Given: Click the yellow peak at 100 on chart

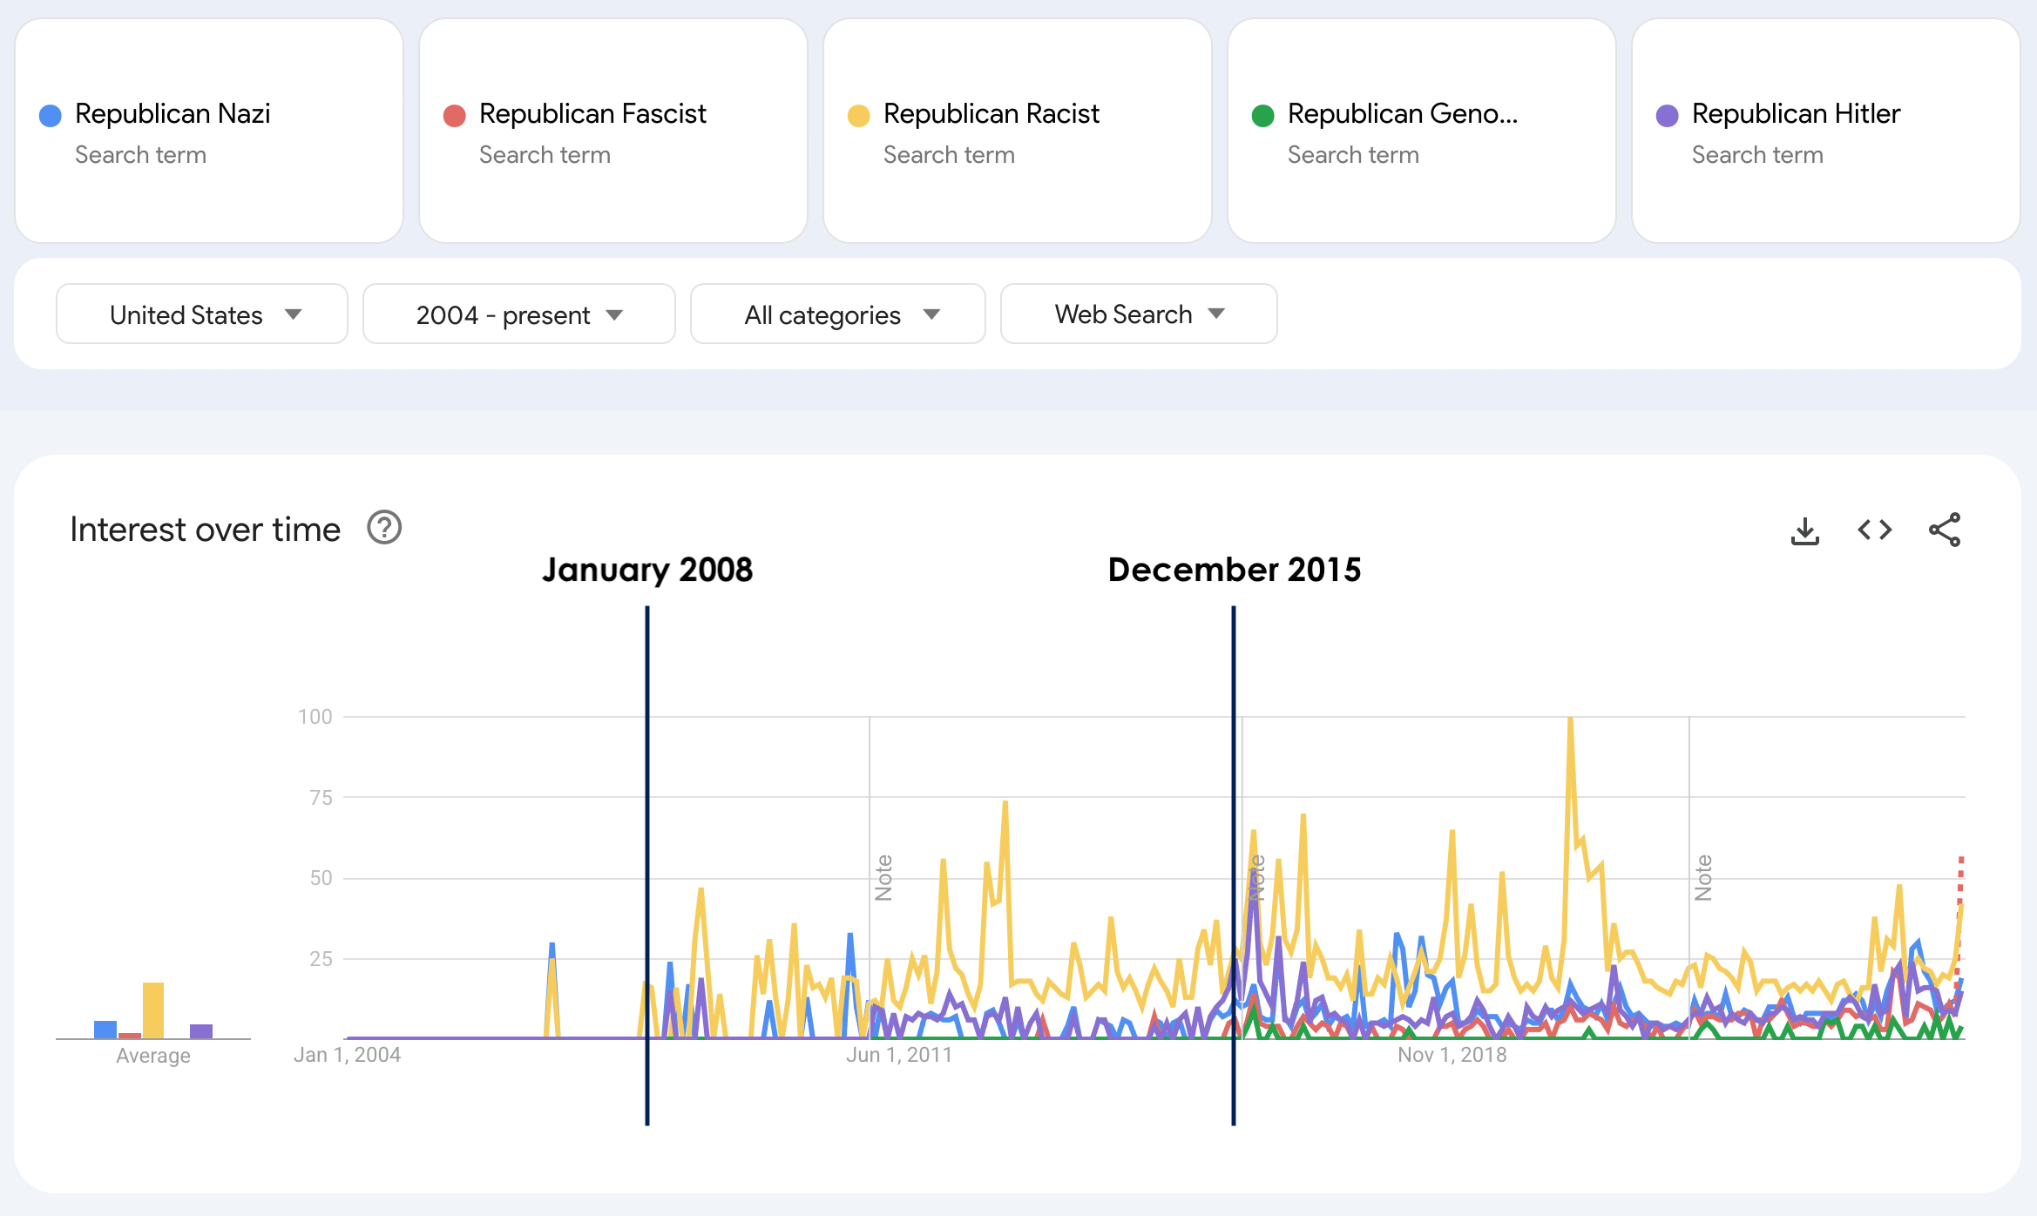Looking at the screenshot, I should [x=1570, y=720].
